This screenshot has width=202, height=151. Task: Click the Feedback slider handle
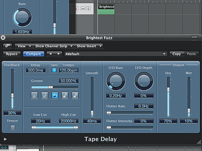point(12,96)
